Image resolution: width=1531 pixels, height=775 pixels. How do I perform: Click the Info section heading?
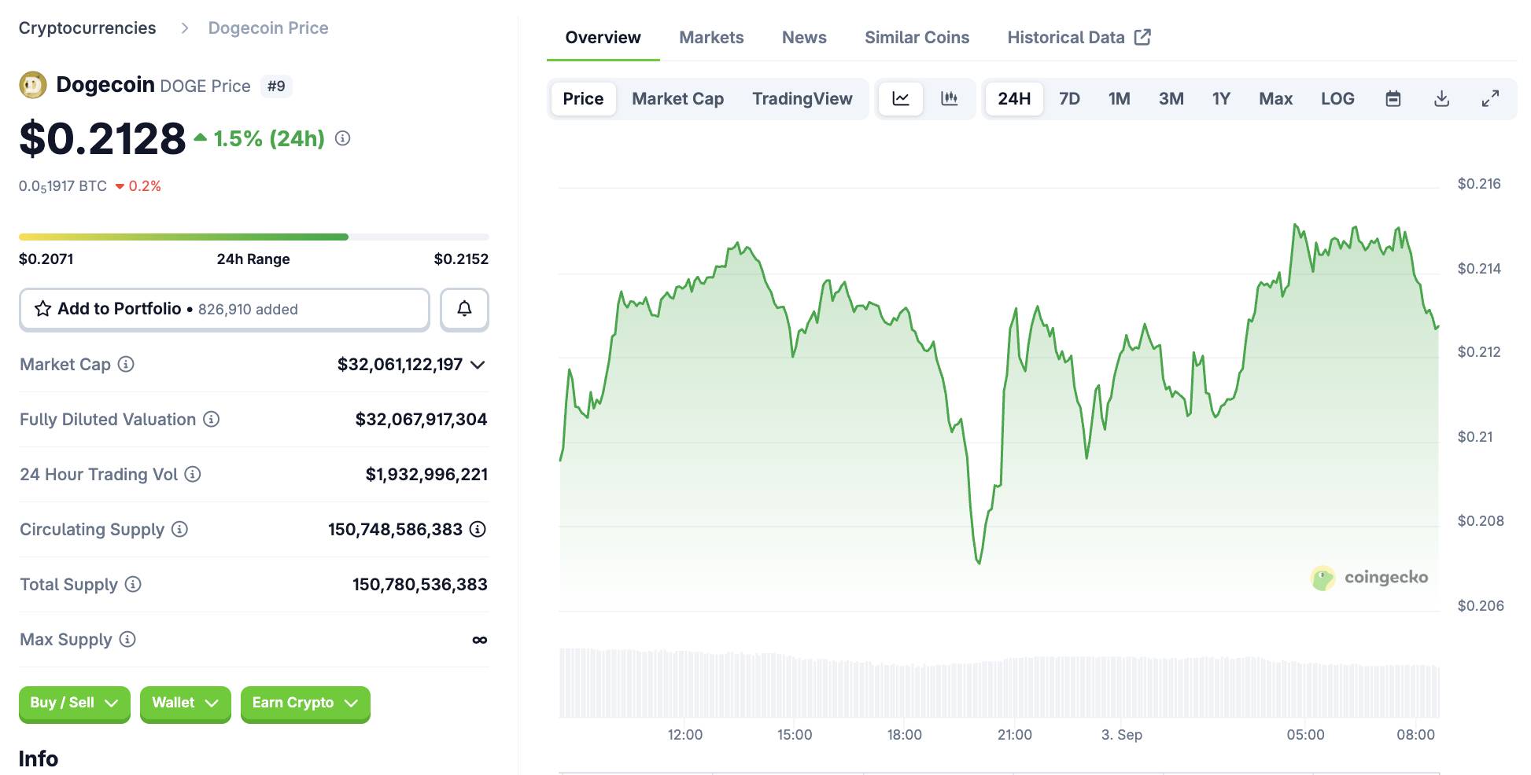pyautogui.click(x=39, y=758)
